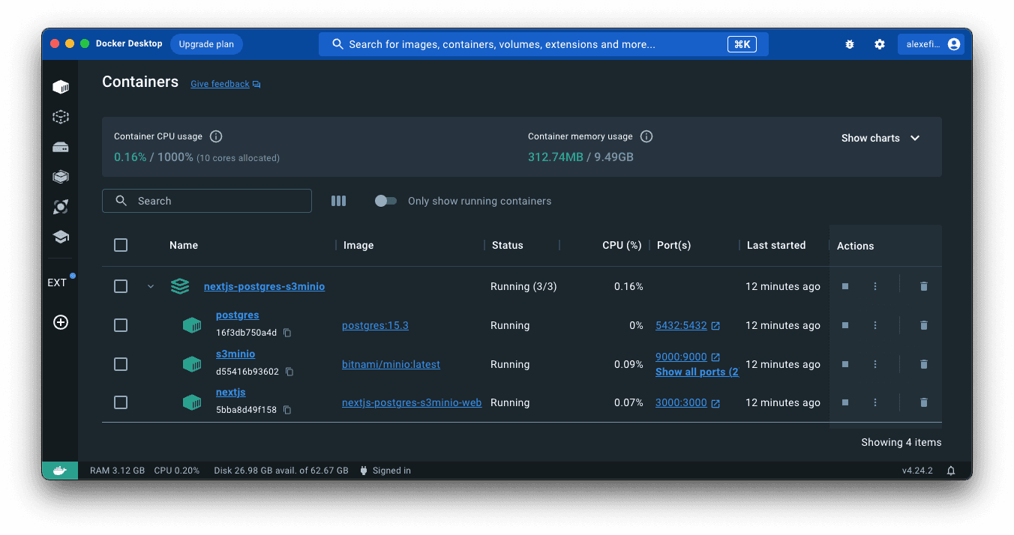The height and width of the screenshot is (535, 1014).
Task: Open the postgres:15.3 image link
Action: [375, 325]
